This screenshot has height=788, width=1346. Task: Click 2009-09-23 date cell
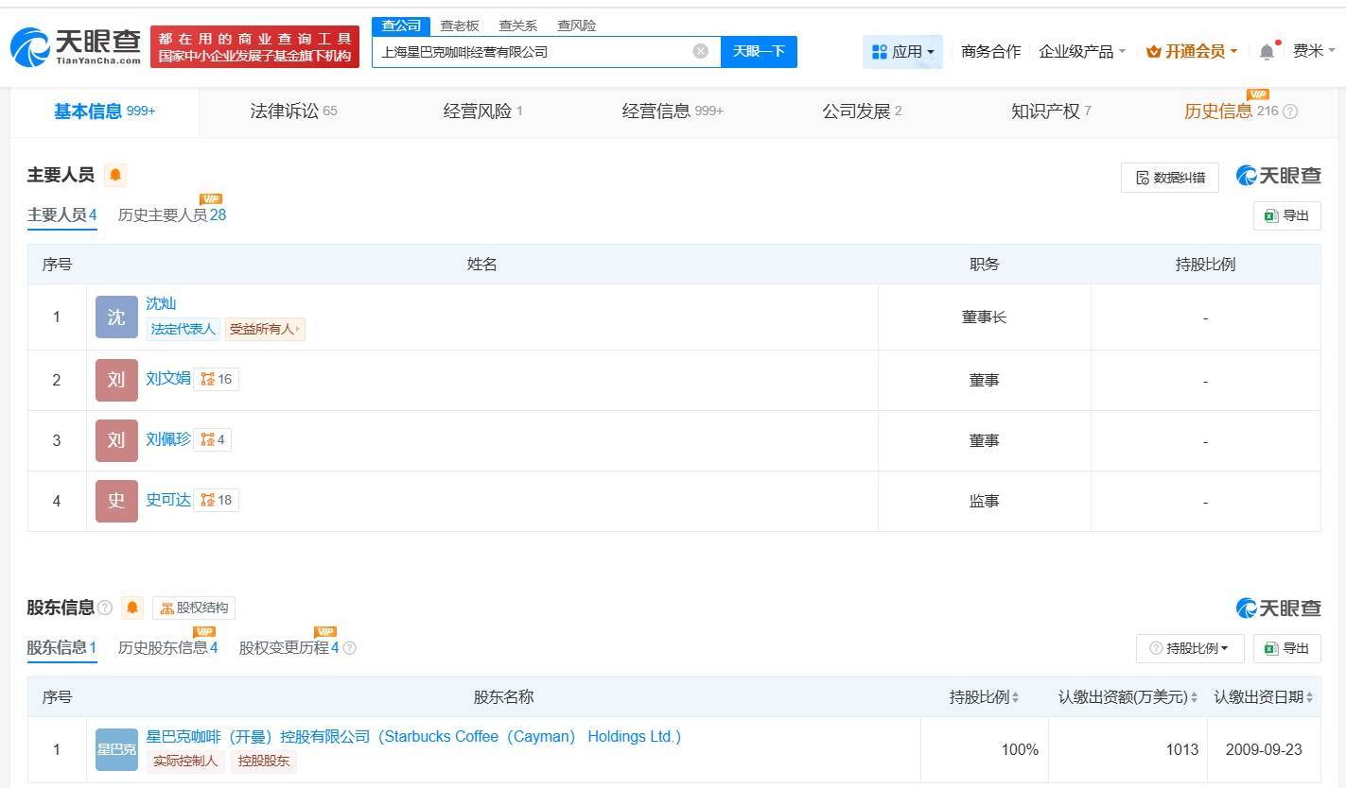1264,749
